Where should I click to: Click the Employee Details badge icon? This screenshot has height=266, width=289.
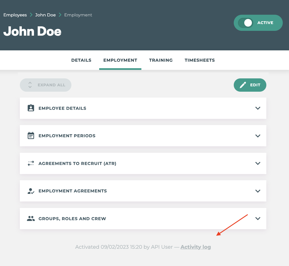31,108
